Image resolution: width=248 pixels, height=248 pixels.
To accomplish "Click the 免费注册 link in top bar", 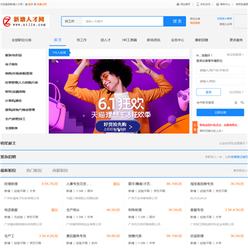I will [41, 4].
